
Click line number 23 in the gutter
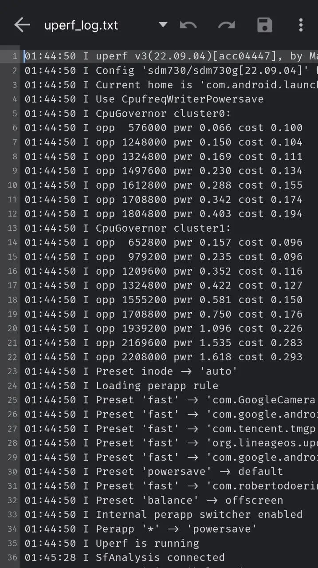[x=12, y=371]
